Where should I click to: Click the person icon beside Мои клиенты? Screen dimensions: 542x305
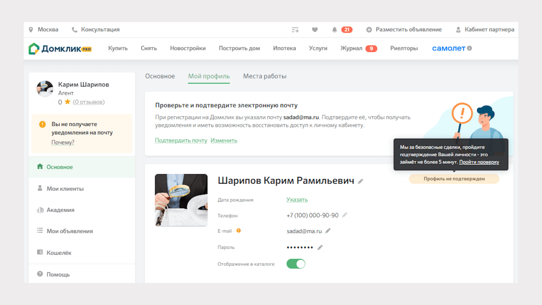40,188
